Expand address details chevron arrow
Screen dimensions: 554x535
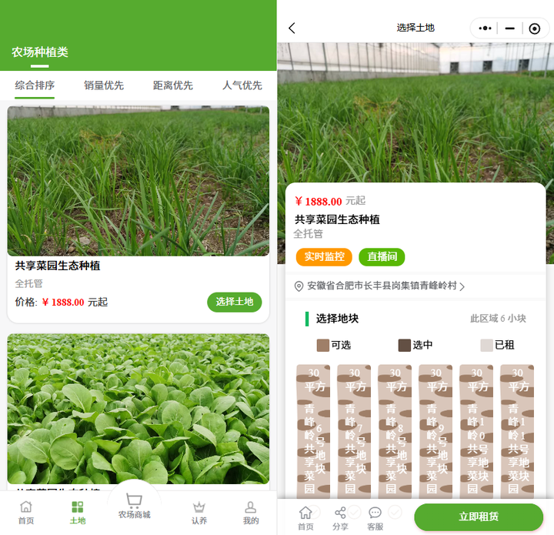462,286
